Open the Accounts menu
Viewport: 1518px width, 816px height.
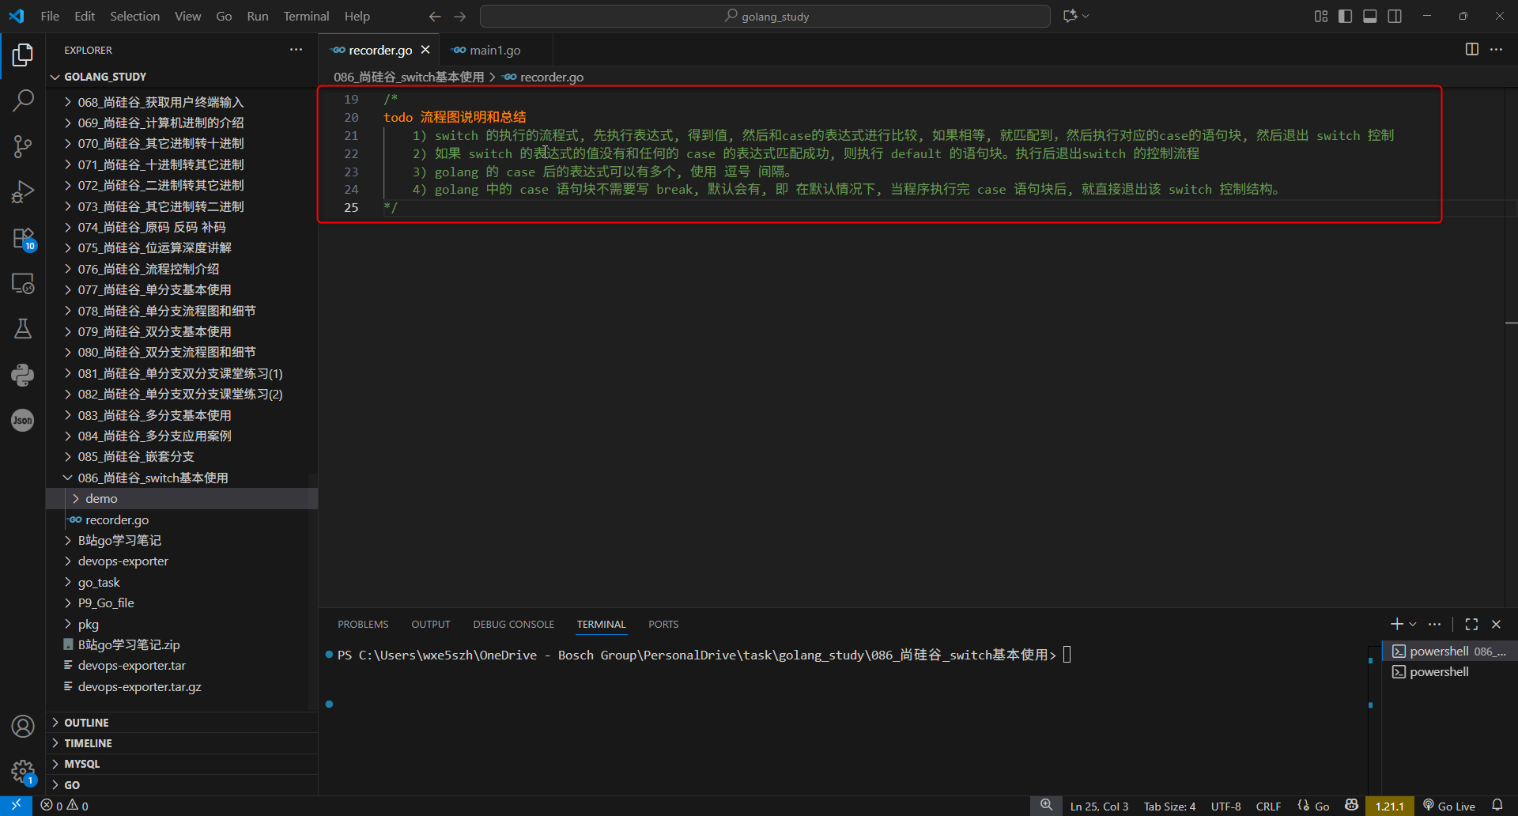click(x=23, y=726)
